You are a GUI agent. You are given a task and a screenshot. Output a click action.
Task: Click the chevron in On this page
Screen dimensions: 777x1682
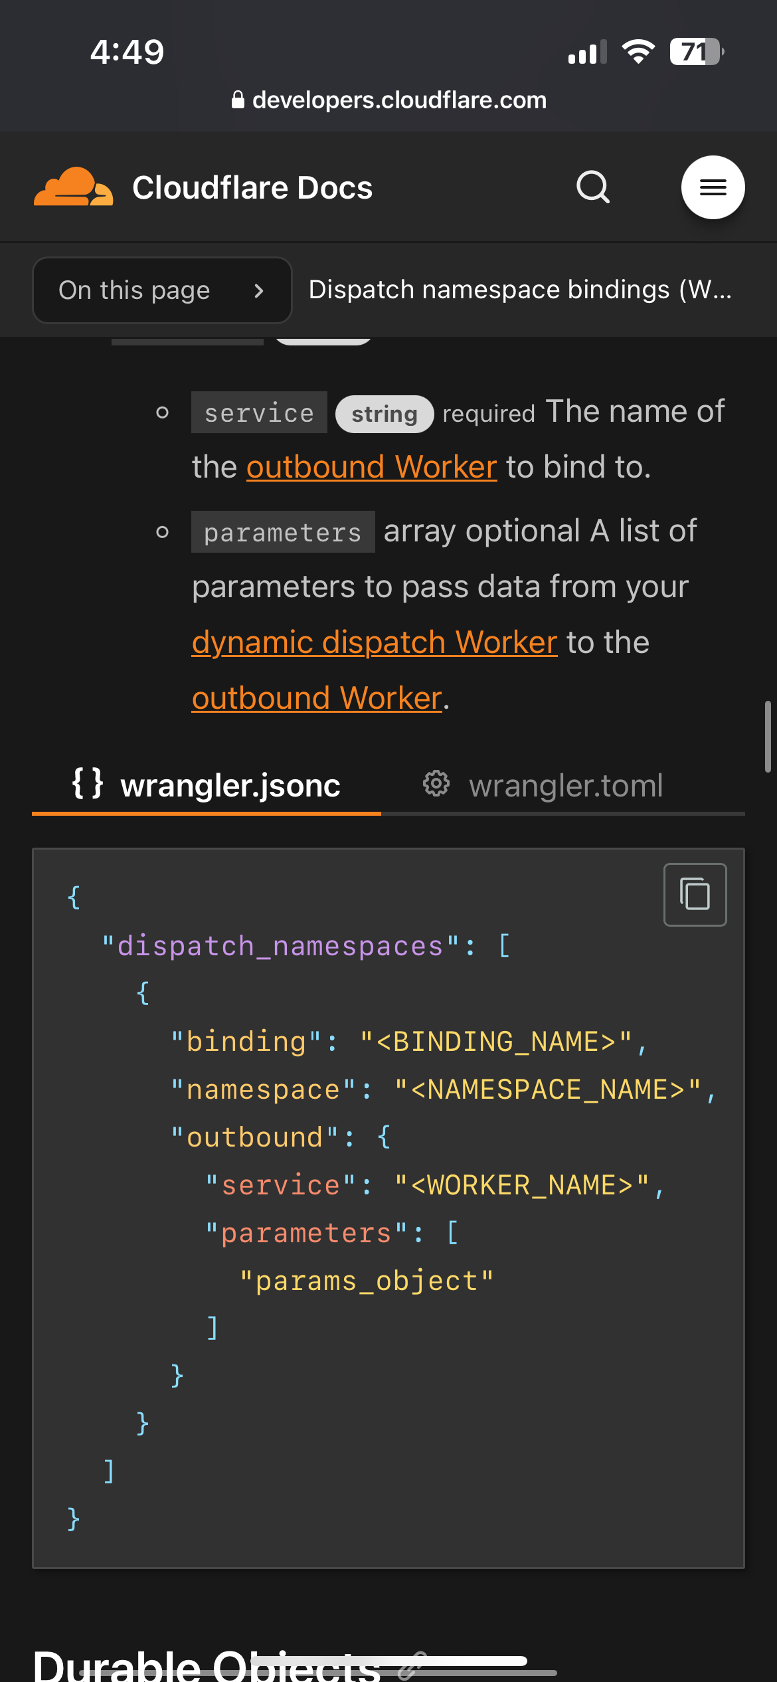(x=259, y=290)
